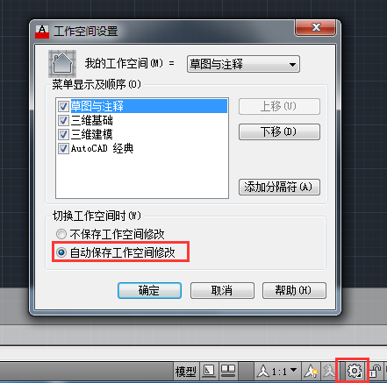Uncheck the AutoCAD 经典 checkbox

point(63,148)
